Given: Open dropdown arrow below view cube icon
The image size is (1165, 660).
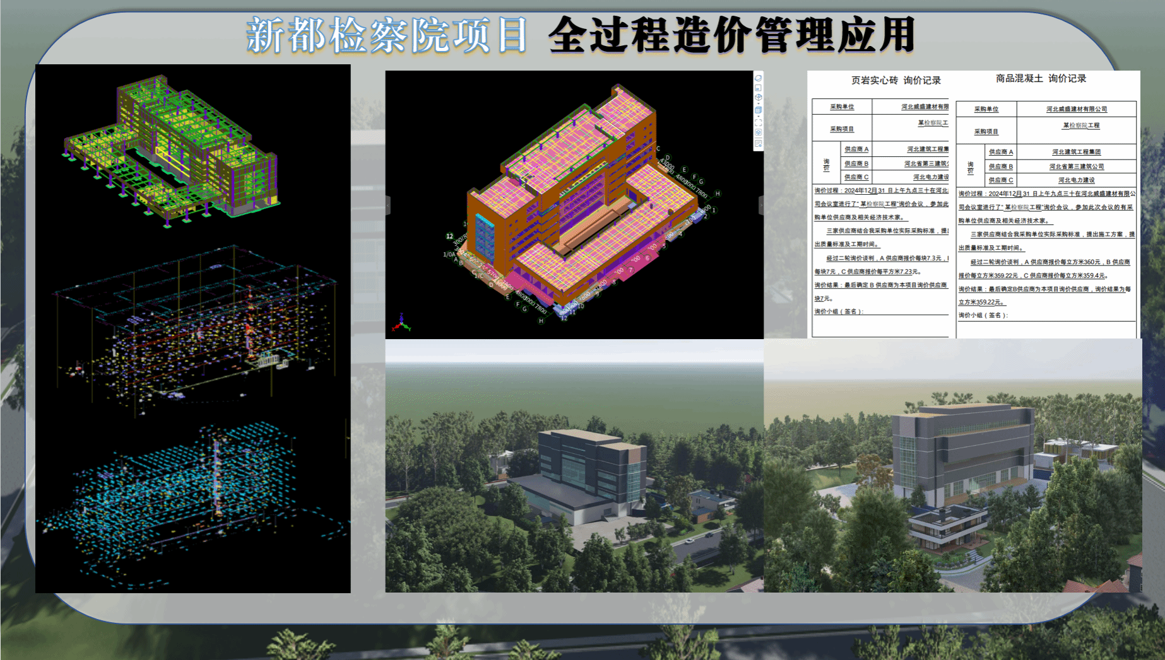Looking at the screenshot, I should click(759, 103).
